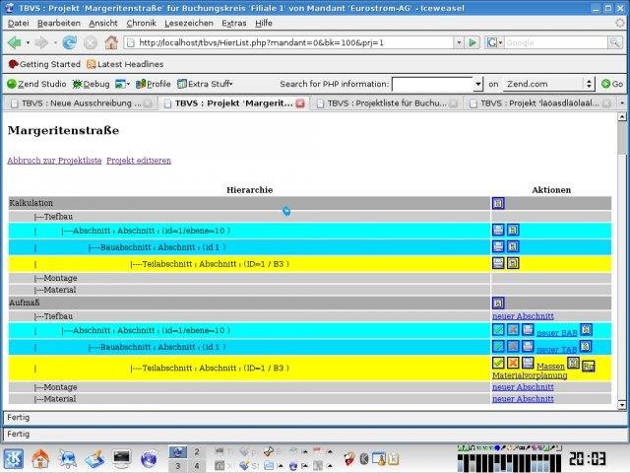
Task: Click the Rg icon in yellow Aufmaß row
Action: click(589, 366)
